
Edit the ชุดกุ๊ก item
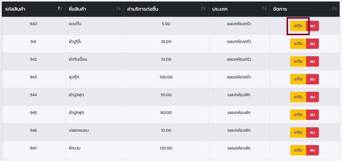tap(298, 79)
